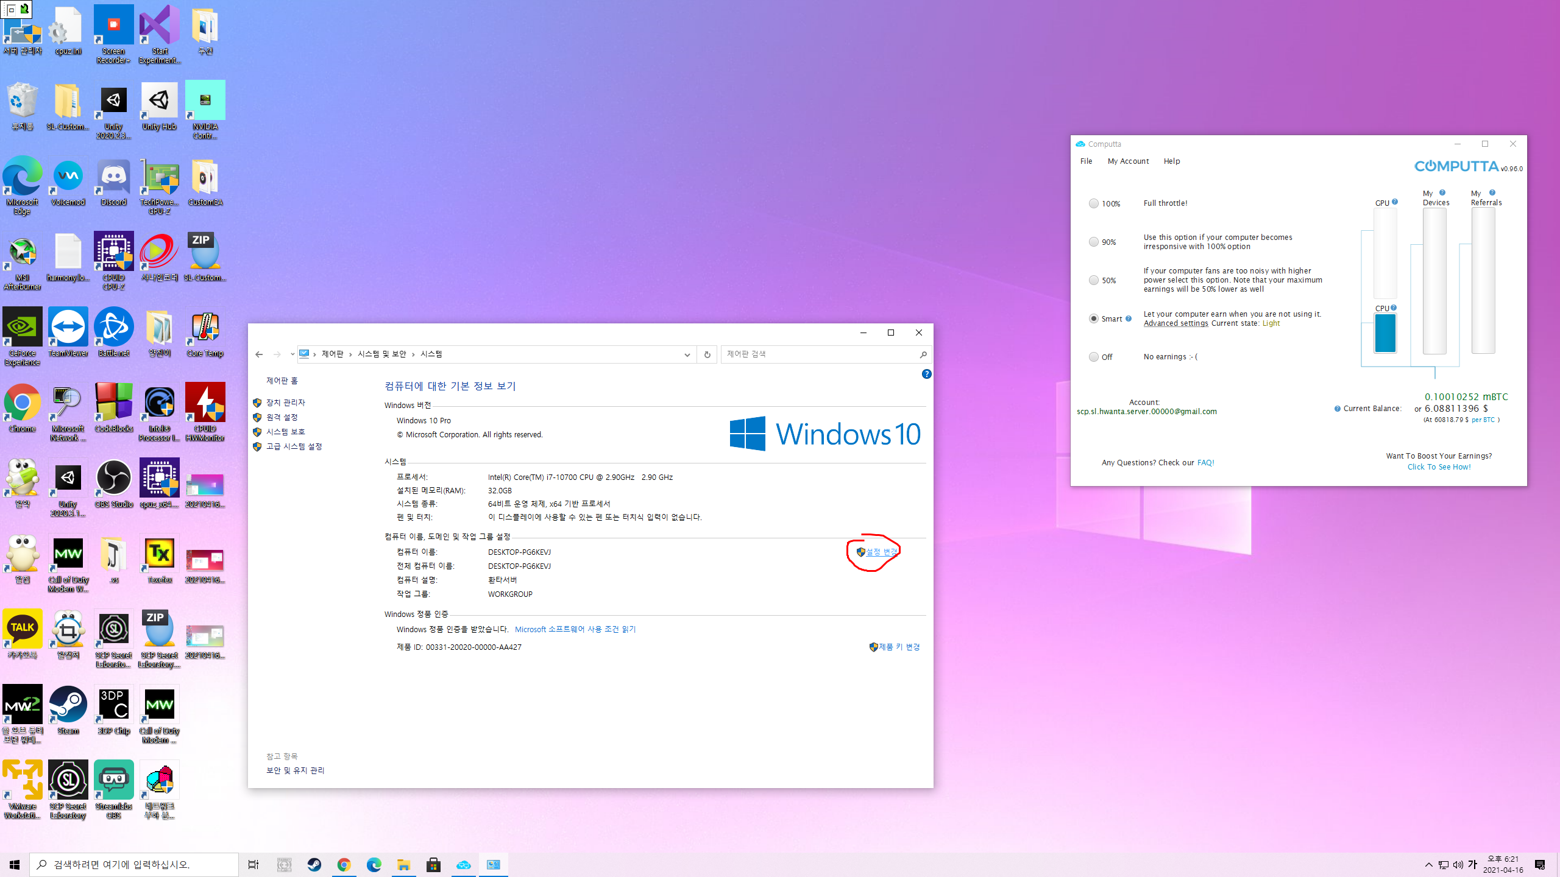The image size is (1560, 877).
Task: Open the Recycle Bin icon
Action: coord(23,107)
